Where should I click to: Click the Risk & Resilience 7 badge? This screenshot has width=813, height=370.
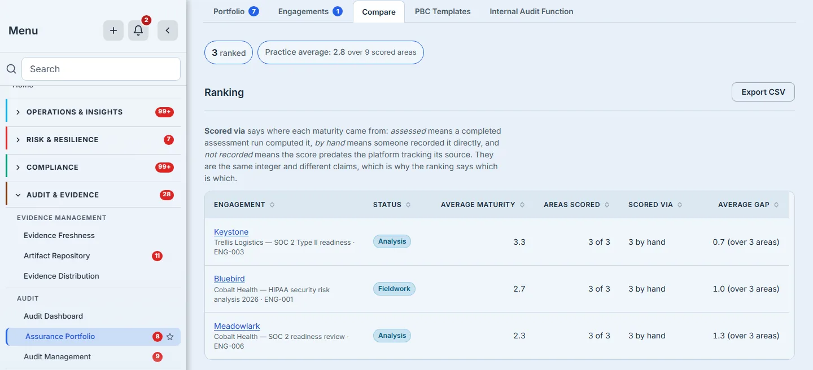(169, 140)
